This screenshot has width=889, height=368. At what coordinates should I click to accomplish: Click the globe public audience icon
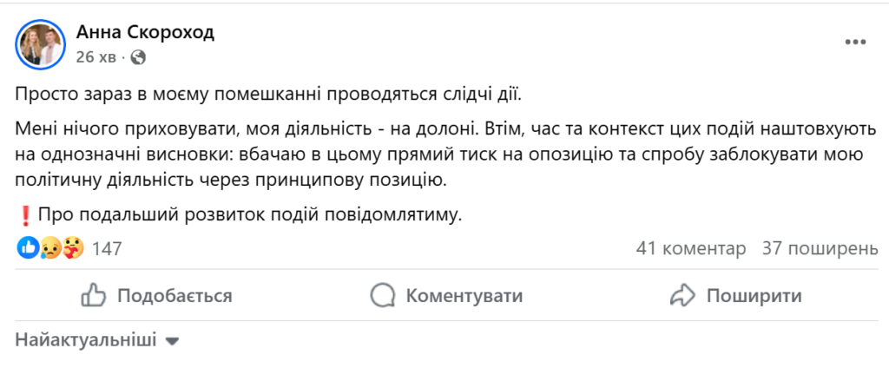(x=138, y=57)
